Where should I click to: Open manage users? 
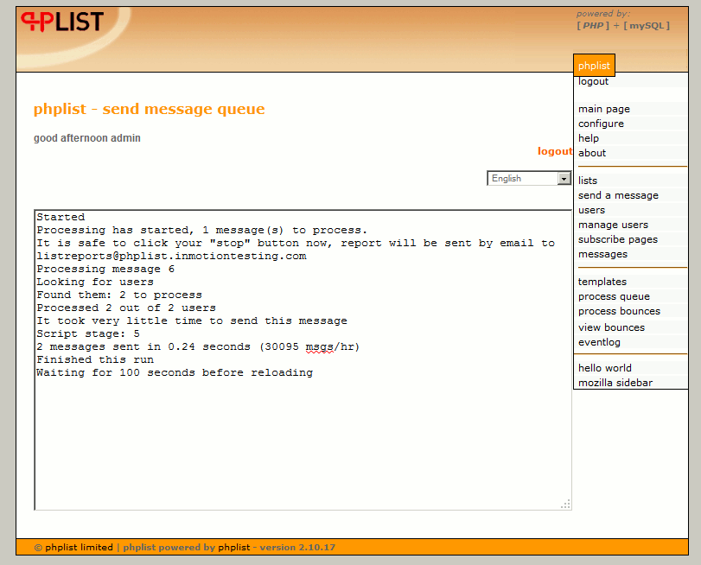[x=613, y=225]
